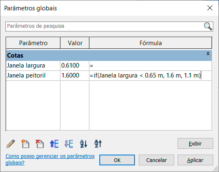This screenshot has width=219, height=172.
Task: Click the Aplicar button
Action: click(195, 160)
